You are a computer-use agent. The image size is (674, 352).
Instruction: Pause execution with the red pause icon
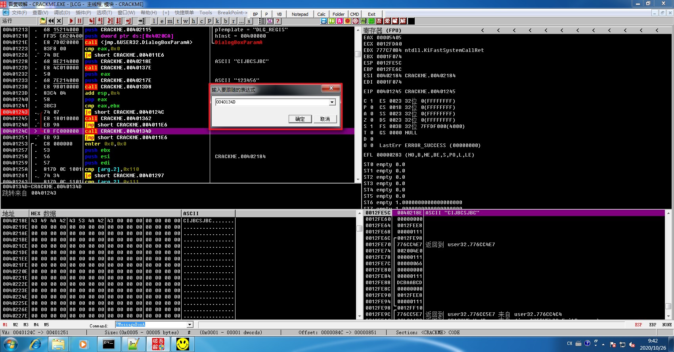pos(79,21)
